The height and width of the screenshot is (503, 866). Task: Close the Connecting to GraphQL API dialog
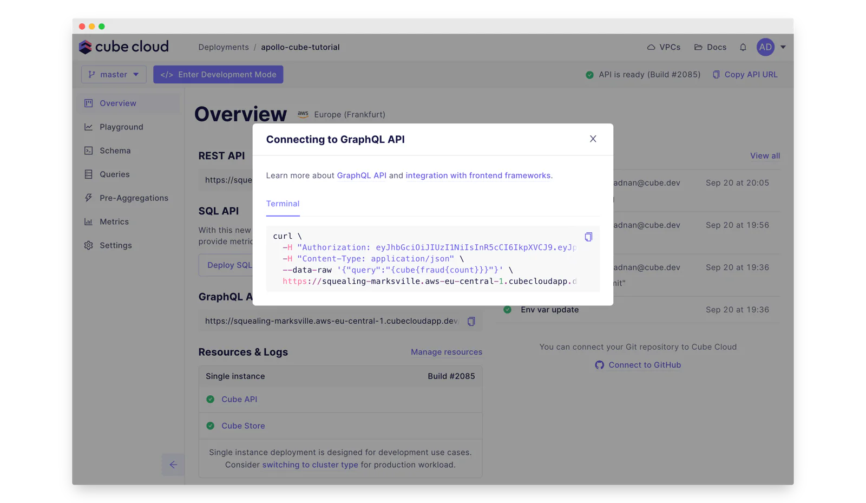(x=593, y=139)
